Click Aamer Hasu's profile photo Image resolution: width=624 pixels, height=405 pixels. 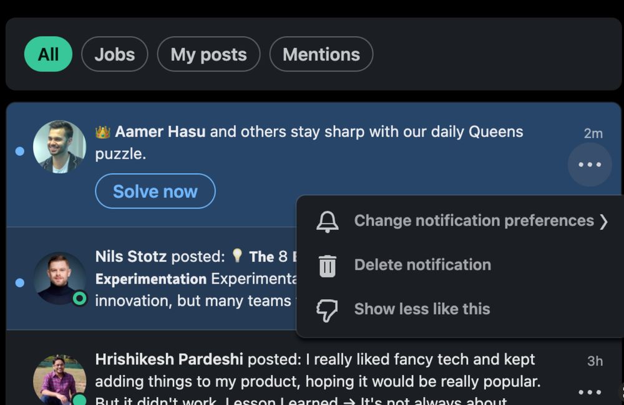(59, 147)
